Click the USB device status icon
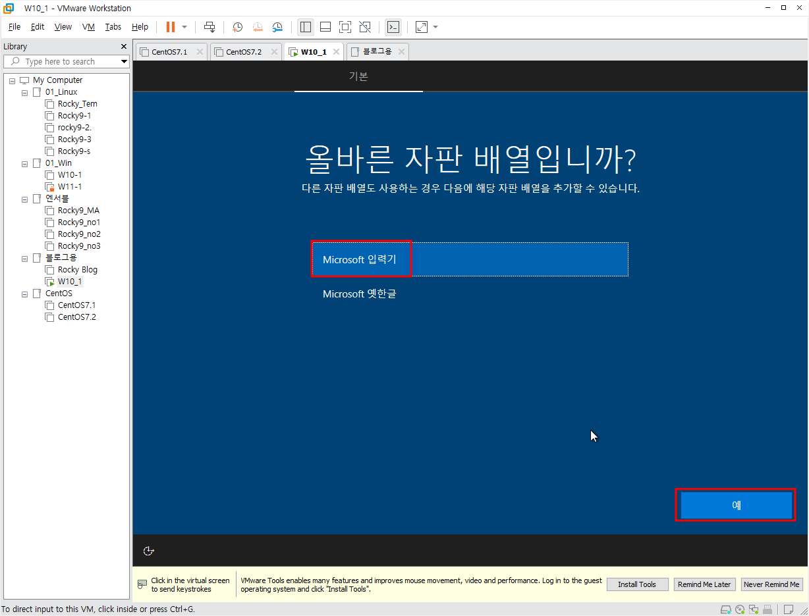This screenshot has height=616, width=809. click(x=767, y=609)
